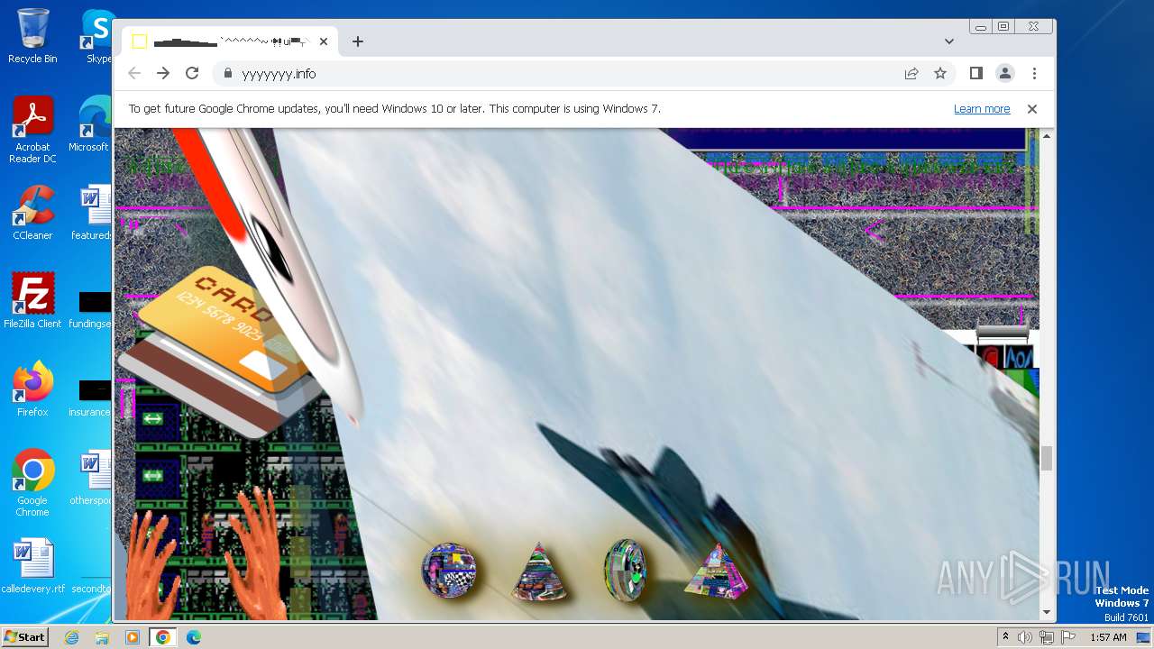Click the Windows Start button
This screenshot has width=1154, height=649.
click(x=25, y=637)
